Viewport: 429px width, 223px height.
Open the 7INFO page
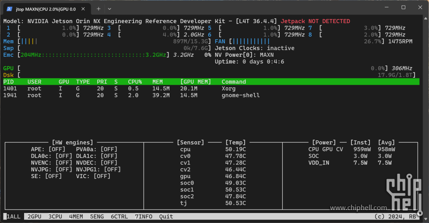(144, 216)
